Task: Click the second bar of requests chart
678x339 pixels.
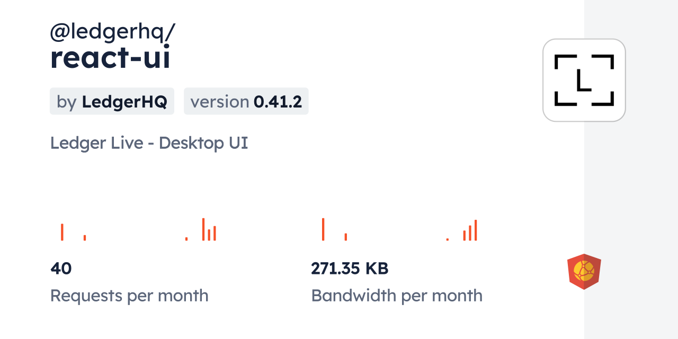Action: [85, 237]
